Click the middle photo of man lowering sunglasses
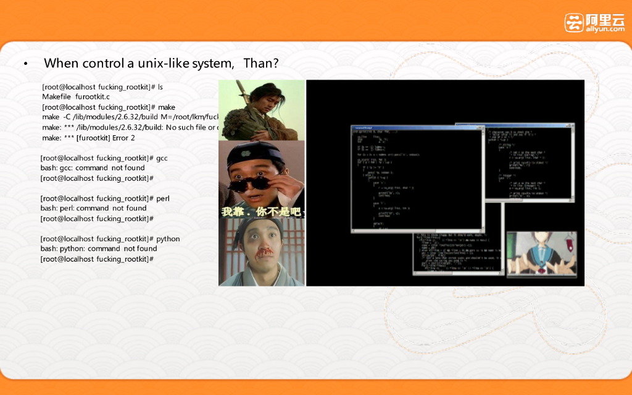Viewport: 632px width, 395px height. tap(262, 180)
